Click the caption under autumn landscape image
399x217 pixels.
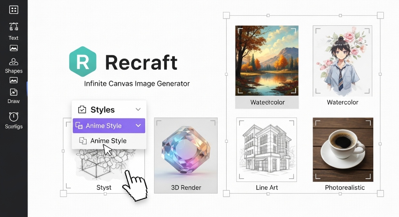pos(267,102)
